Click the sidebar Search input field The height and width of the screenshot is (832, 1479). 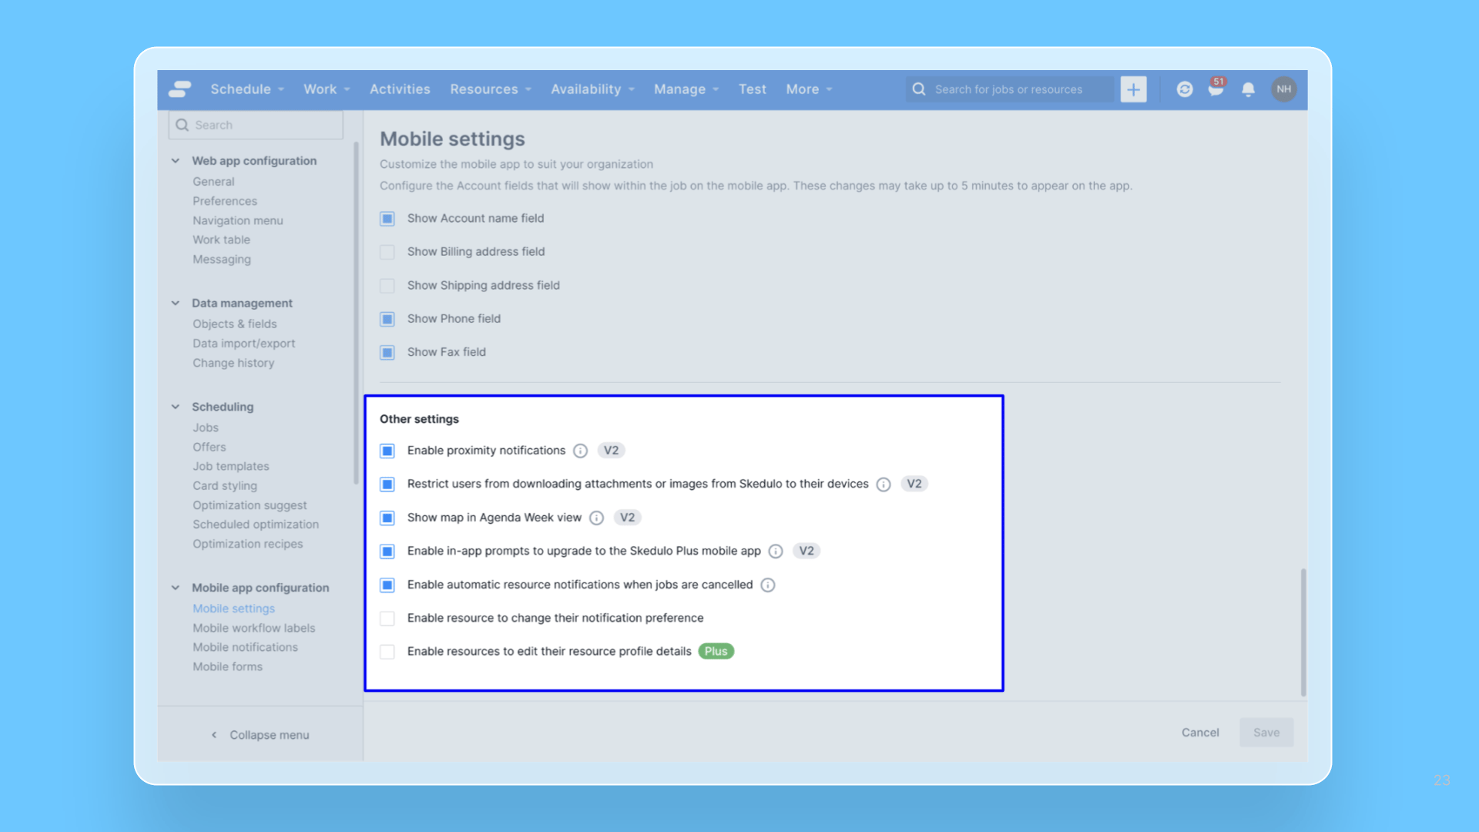(x=256, y=125)
